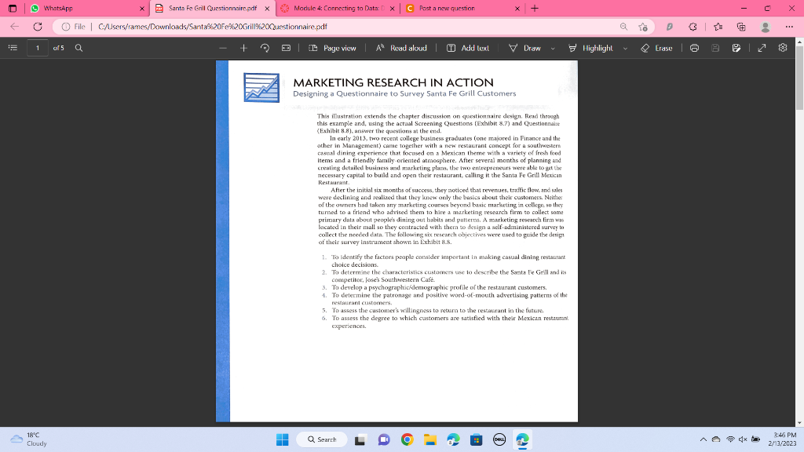Image resolution: width=804 pixels, height=452 pixels.
Task: Select the Santa Fe Grill Questionnaire.pdf tab
Action: (213, 8)
